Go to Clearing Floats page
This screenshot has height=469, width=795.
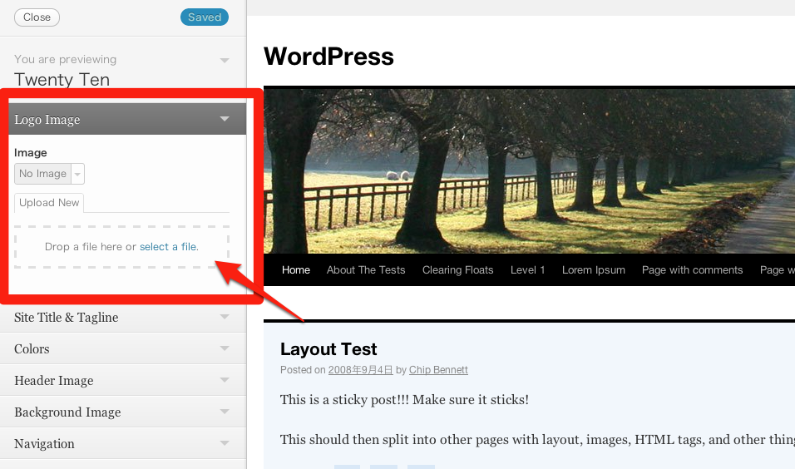[x=457, y=270]
